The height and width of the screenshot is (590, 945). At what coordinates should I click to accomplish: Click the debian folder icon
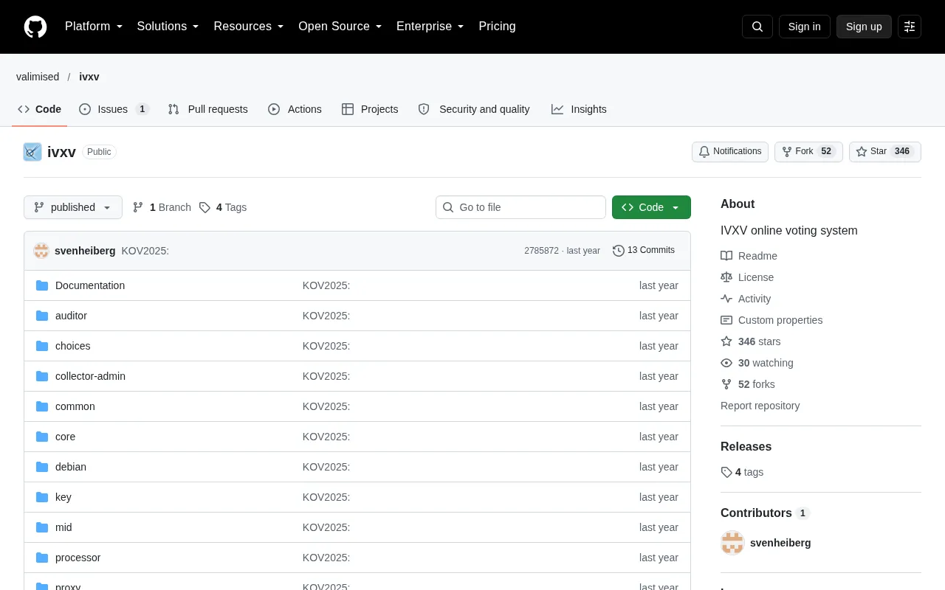point(42,467)
